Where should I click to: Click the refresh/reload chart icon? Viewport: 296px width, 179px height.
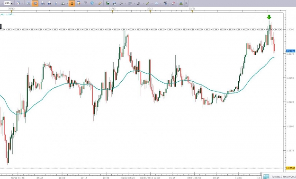click(x=114, y=3)
